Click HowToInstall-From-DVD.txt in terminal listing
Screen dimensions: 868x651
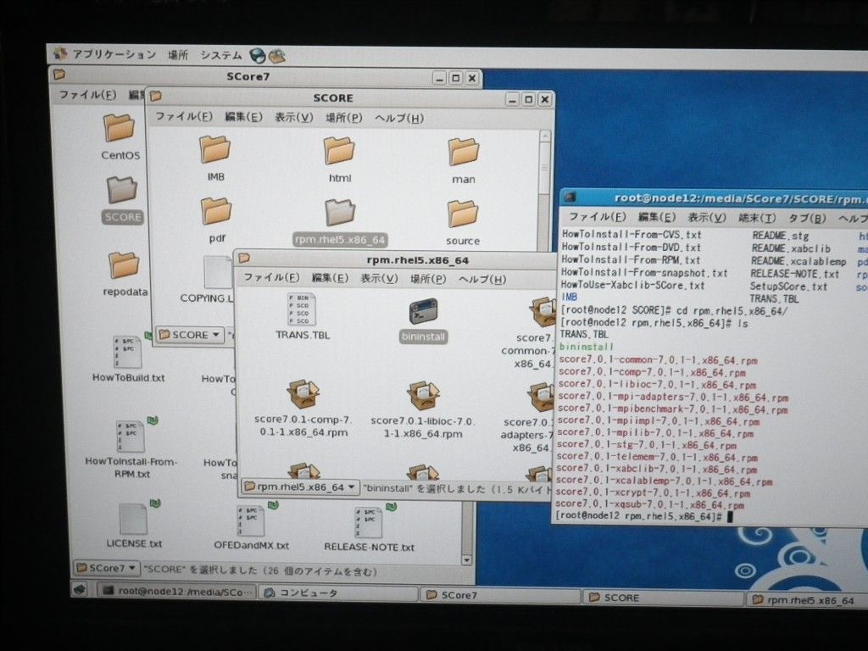pos(631,247)
